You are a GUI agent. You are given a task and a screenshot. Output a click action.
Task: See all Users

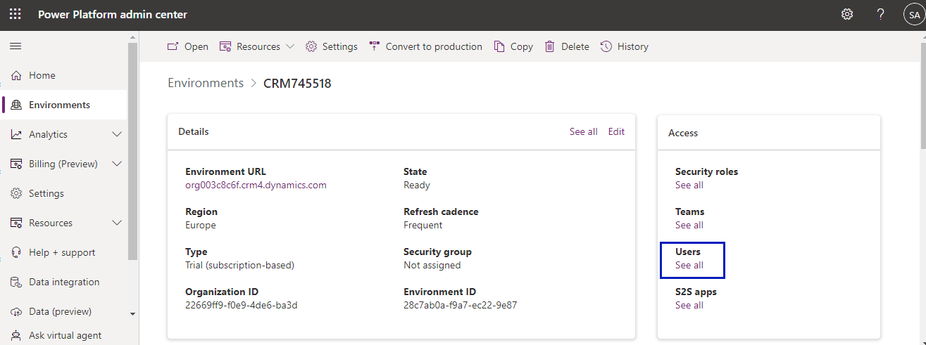(689, 266)
